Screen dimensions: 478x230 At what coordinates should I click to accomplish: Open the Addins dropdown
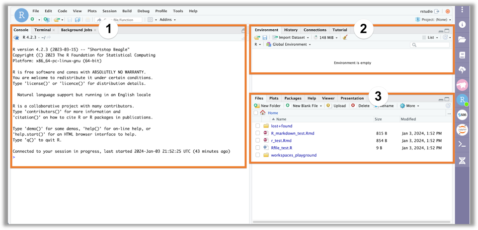(x=167, y=19)
